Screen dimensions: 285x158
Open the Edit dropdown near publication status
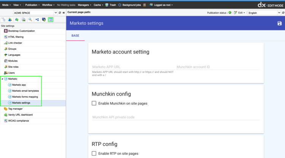click(240, 13)
